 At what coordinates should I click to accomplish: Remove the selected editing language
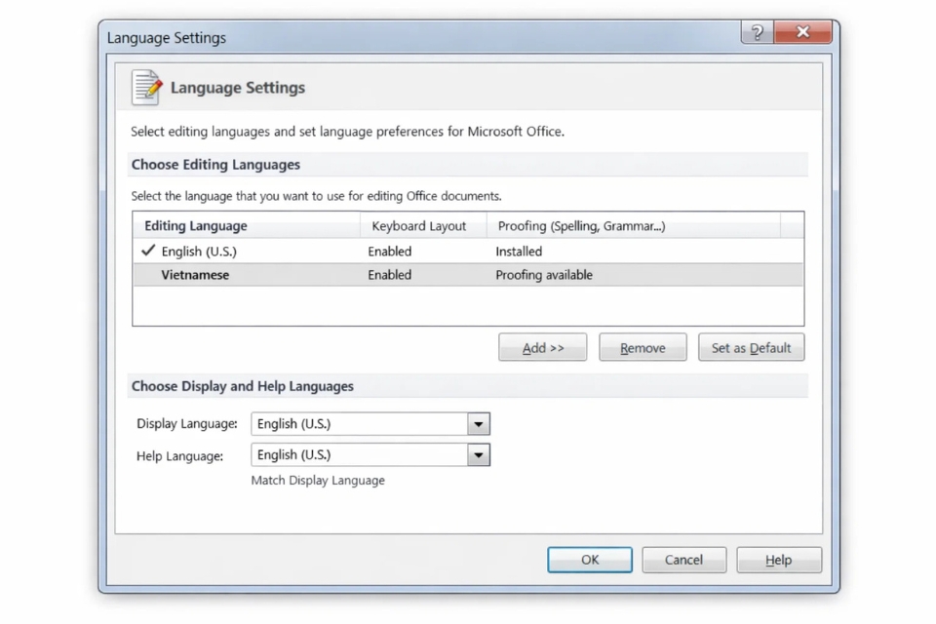point(643,348)
